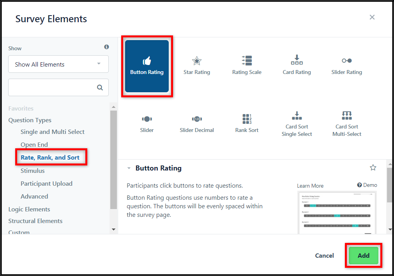Select Question Types in the sidebar

pos(30,120)
